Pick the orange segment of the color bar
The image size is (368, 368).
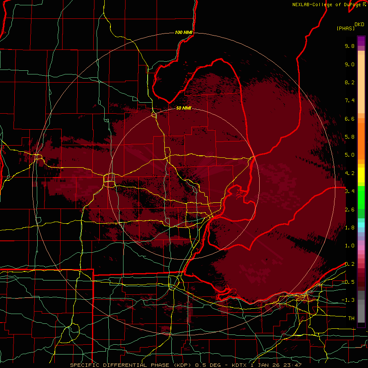(x=361, y=141)
